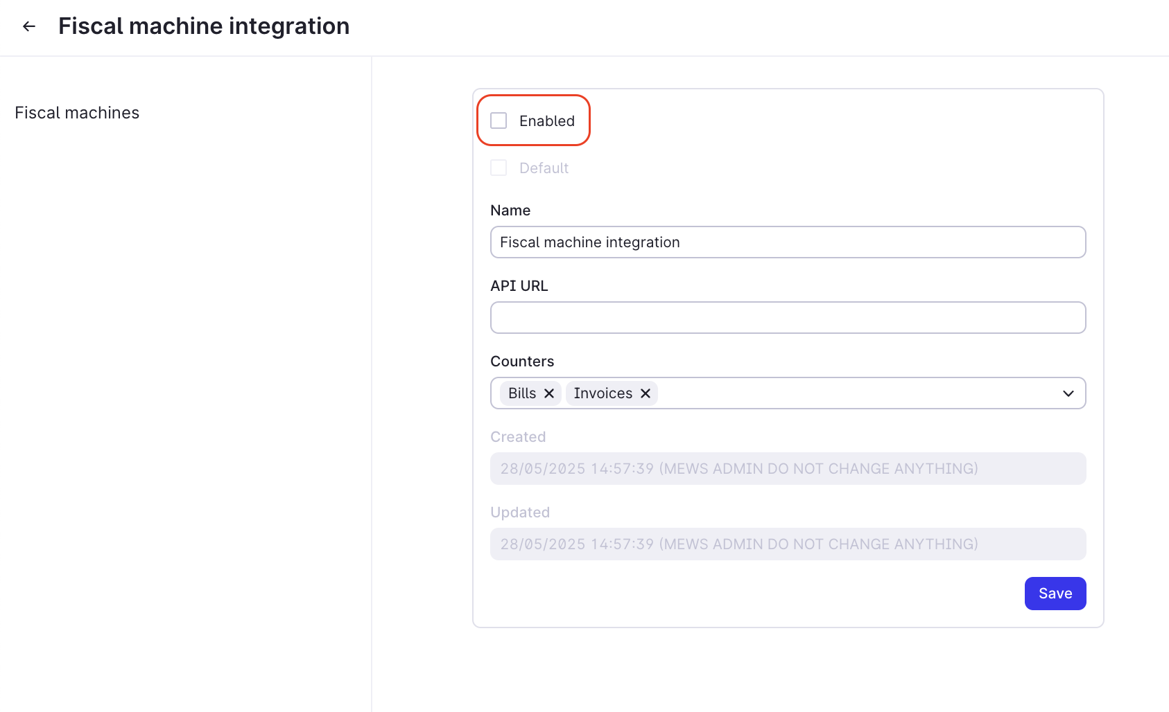Click the Bills tag in Counters
This screenshot has width=1169, height=712.
click(x=522, y=393)
